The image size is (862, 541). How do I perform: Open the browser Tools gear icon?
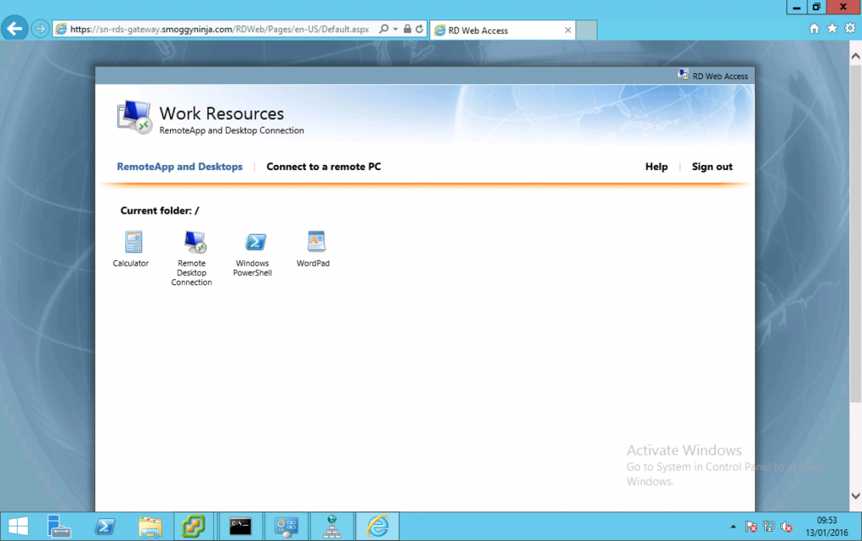[x=850, y=28]
